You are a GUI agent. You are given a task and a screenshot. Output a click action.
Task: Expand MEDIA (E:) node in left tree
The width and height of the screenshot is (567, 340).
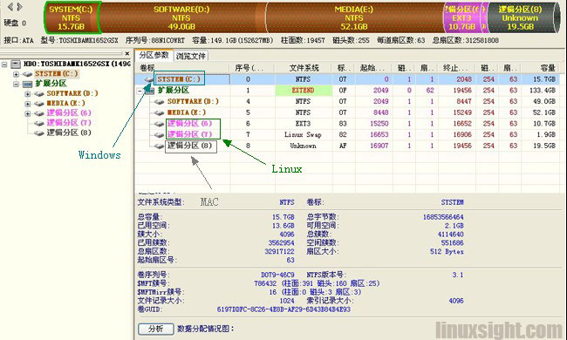28,104
